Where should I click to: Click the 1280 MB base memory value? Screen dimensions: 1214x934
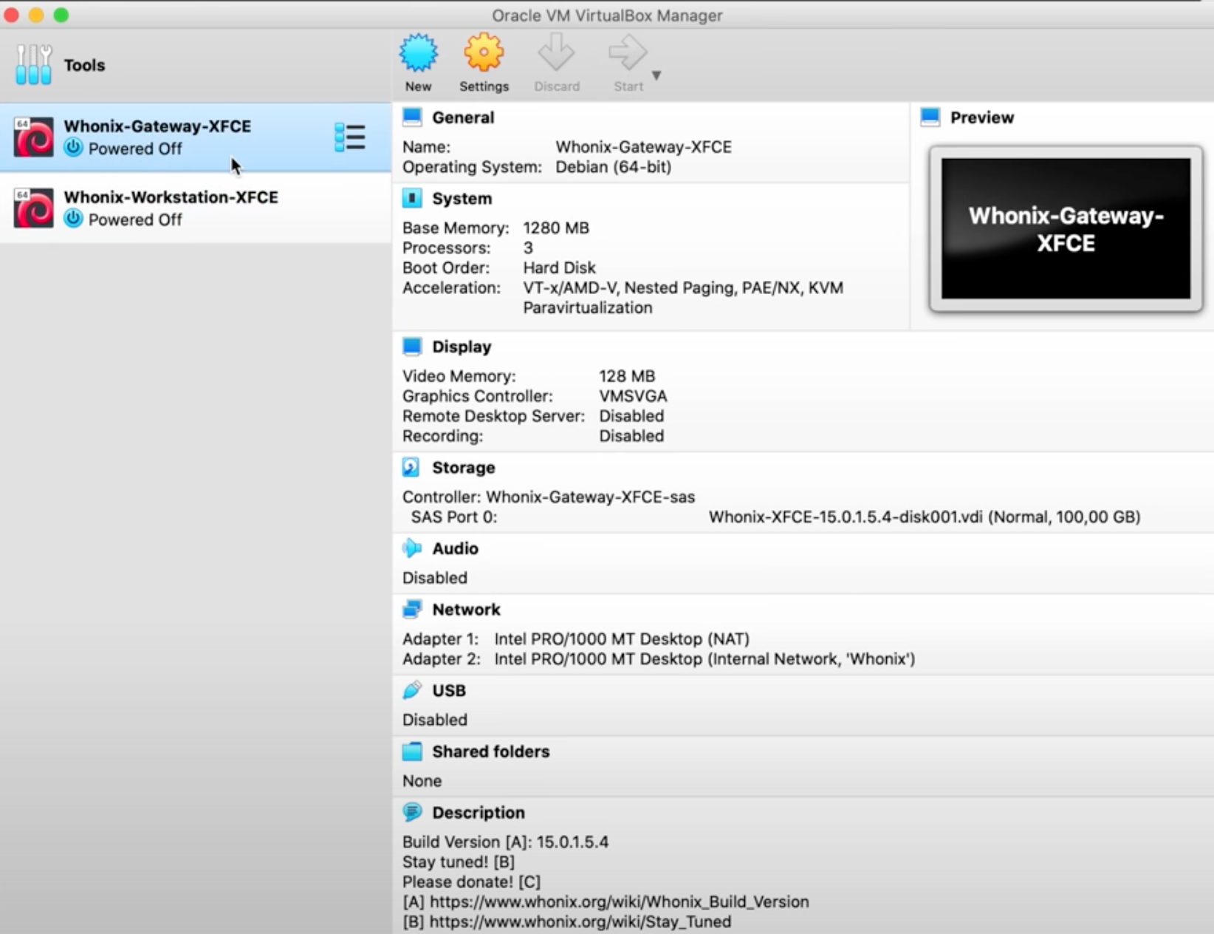click(x=556, y=228)
